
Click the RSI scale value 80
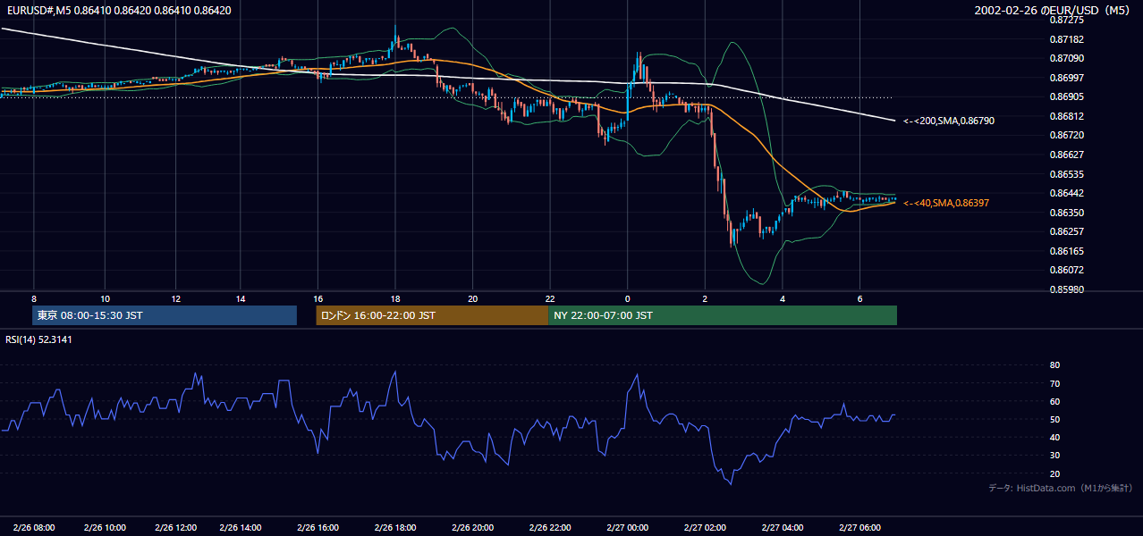[x=1055, y=365]
